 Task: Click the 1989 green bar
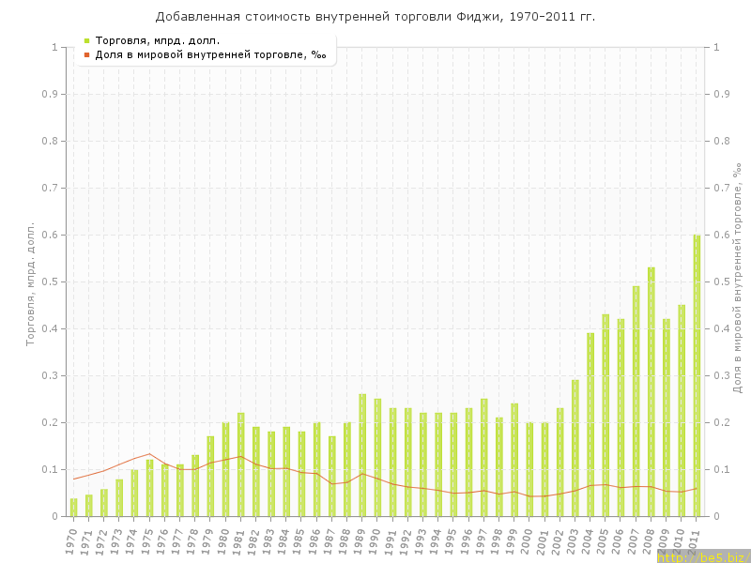pyautogui.click(x=362, y=455)
